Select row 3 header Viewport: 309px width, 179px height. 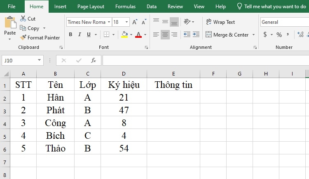tap(5, 110)
